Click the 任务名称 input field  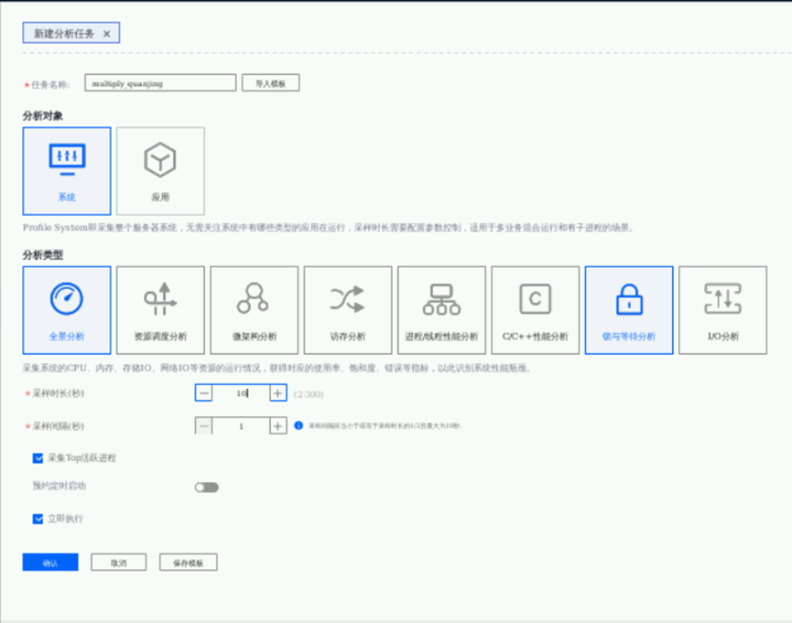pos(160,83)
